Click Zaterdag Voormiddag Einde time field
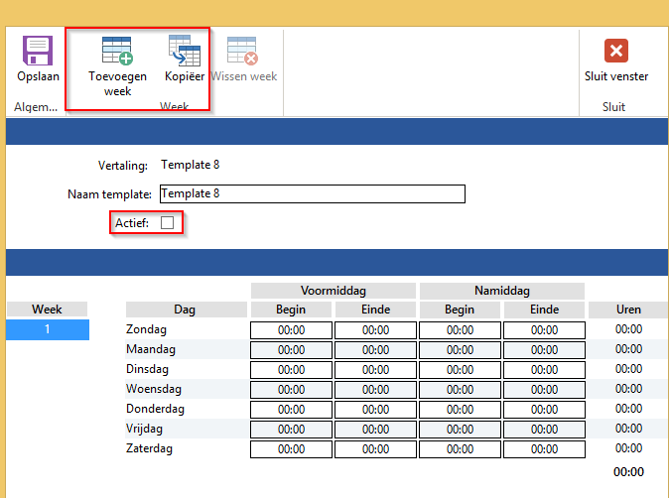 pos(375,449)
